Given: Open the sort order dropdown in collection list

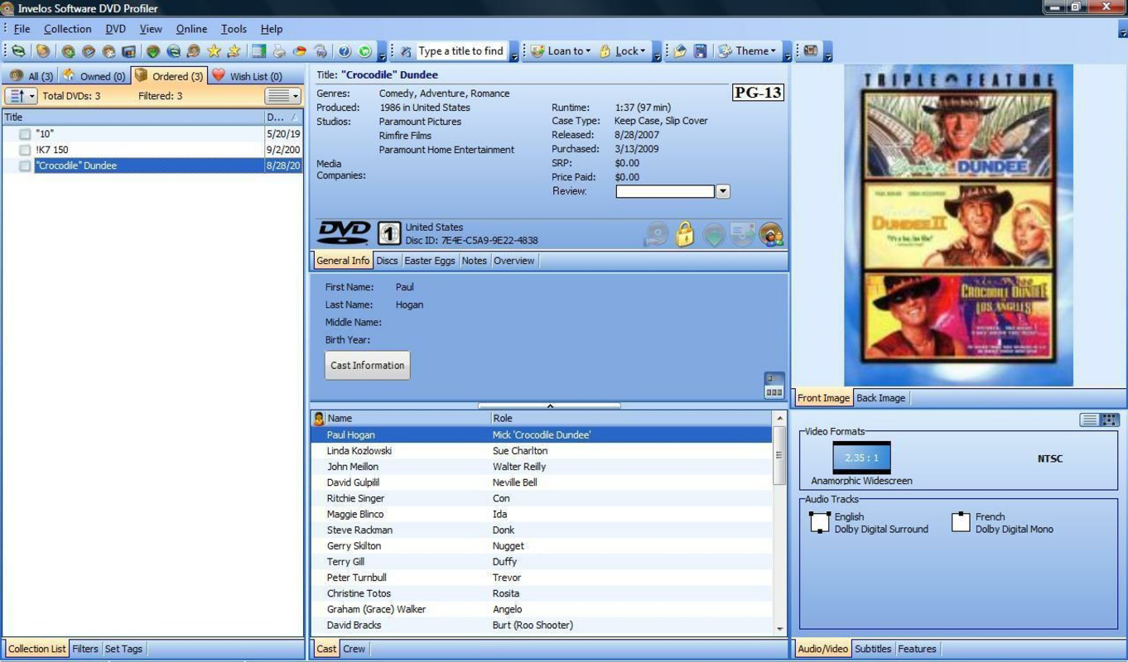Looking at the screenshot, I should tap(22, 96).
